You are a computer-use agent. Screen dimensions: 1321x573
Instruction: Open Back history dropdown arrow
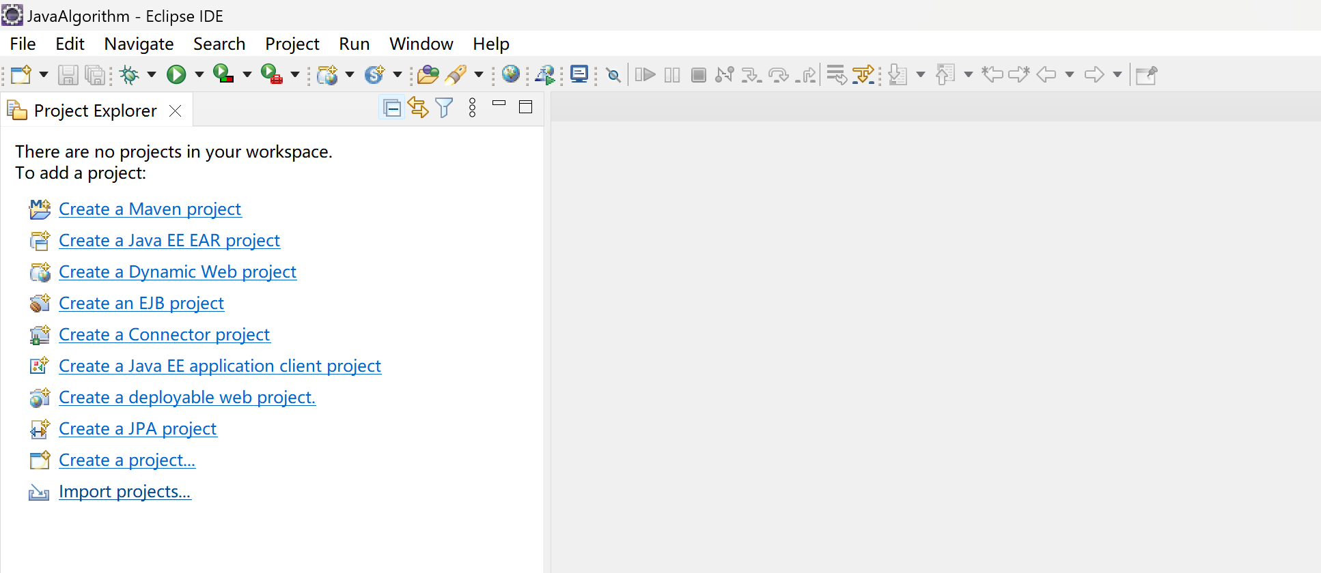coord(1070,74)
